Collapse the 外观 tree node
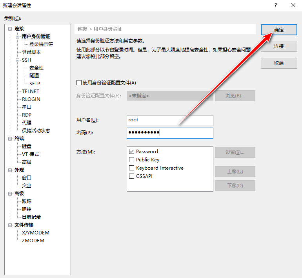The width and height of the screenshot is (302, 278). 10,170
